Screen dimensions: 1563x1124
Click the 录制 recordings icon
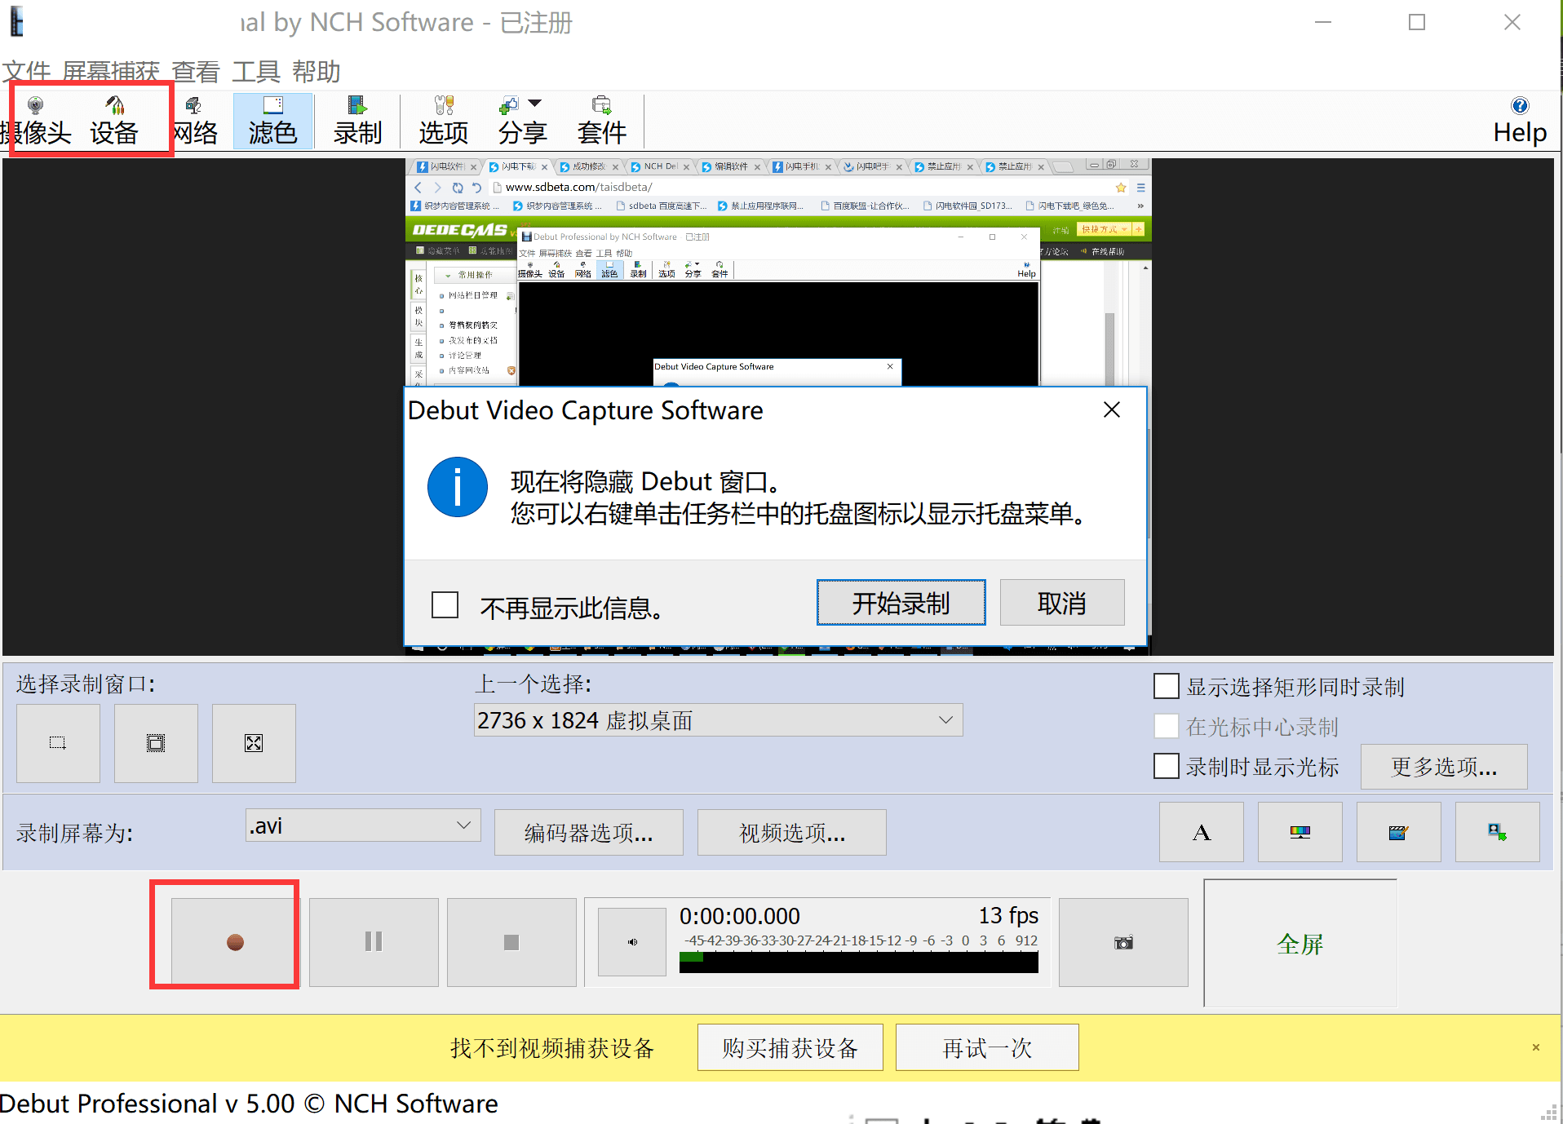pyautogui.click(x=356, y=117)
